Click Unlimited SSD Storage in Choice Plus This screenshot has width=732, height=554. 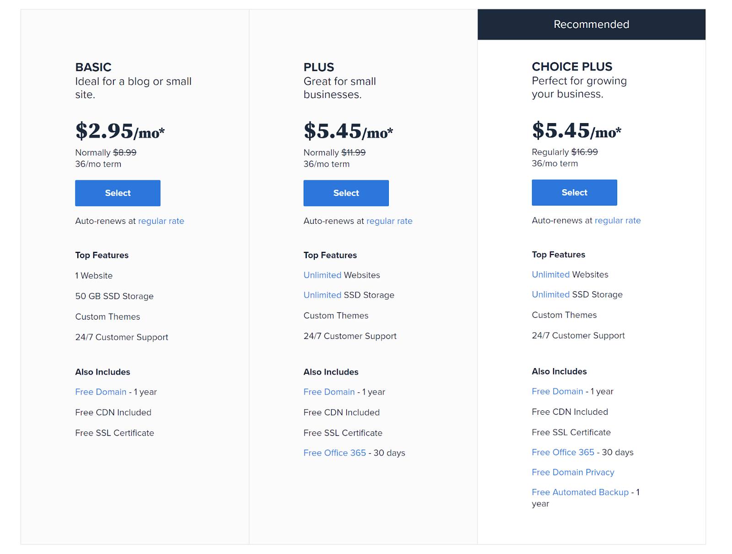coord(550,295)
